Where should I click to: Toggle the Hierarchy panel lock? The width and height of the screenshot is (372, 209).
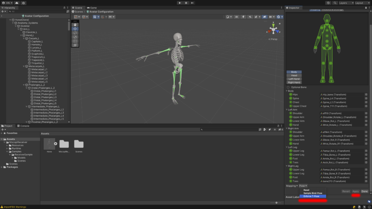coord(64,8)
